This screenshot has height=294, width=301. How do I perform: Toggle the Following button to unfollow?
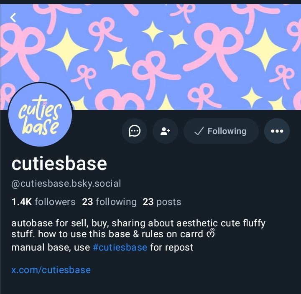tap(221, 131)
